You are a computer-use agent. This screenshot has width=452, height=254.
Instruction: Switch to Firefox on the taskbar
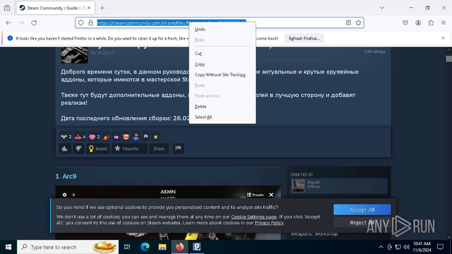(180, 247)
